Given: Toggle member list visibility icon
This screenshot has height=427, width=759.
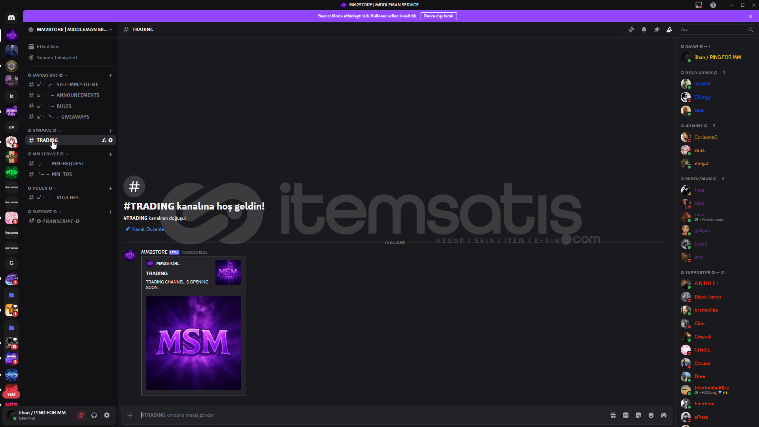Looking at the screenshot, I should (669, 30).
